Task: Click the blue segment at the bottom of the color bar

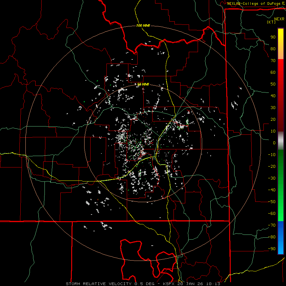Action: (x=281, y=238)
